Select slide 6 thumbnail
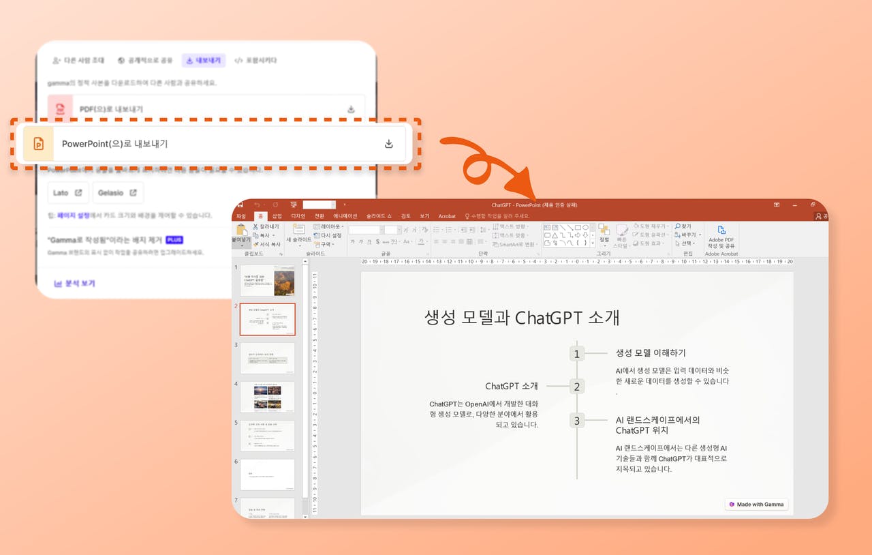This screenshot has height=555, width=872. pos(267,475)
